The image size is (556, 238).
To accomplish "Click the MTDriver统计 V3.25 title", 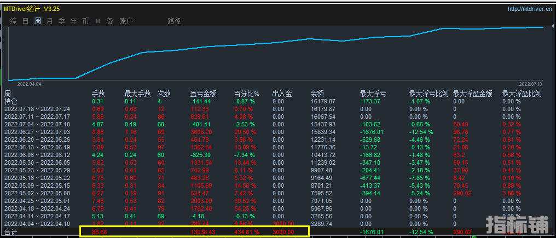I will (x=32, y=9).
